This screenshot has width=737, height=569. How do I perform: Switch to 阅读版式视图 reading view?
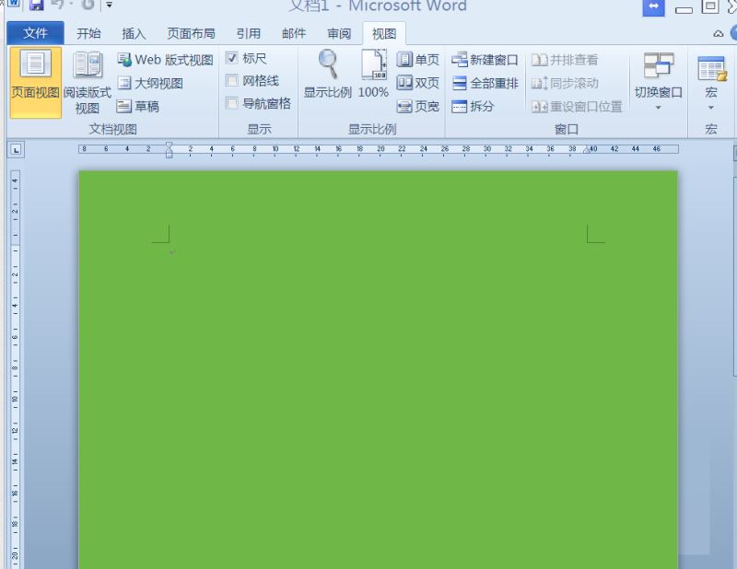tap(87, 82)
